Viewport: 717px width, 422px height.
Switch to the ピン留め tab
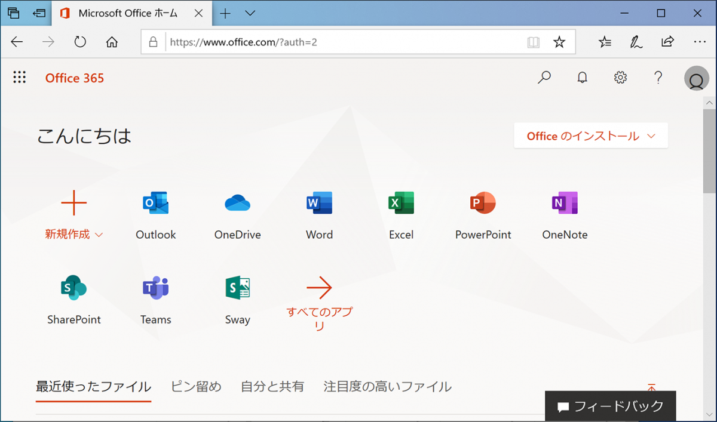(196, 387)
